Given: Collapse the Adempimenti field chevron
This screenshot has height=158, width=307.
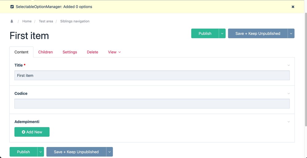Looking at the screenshot, I should [x=289, y=122].
